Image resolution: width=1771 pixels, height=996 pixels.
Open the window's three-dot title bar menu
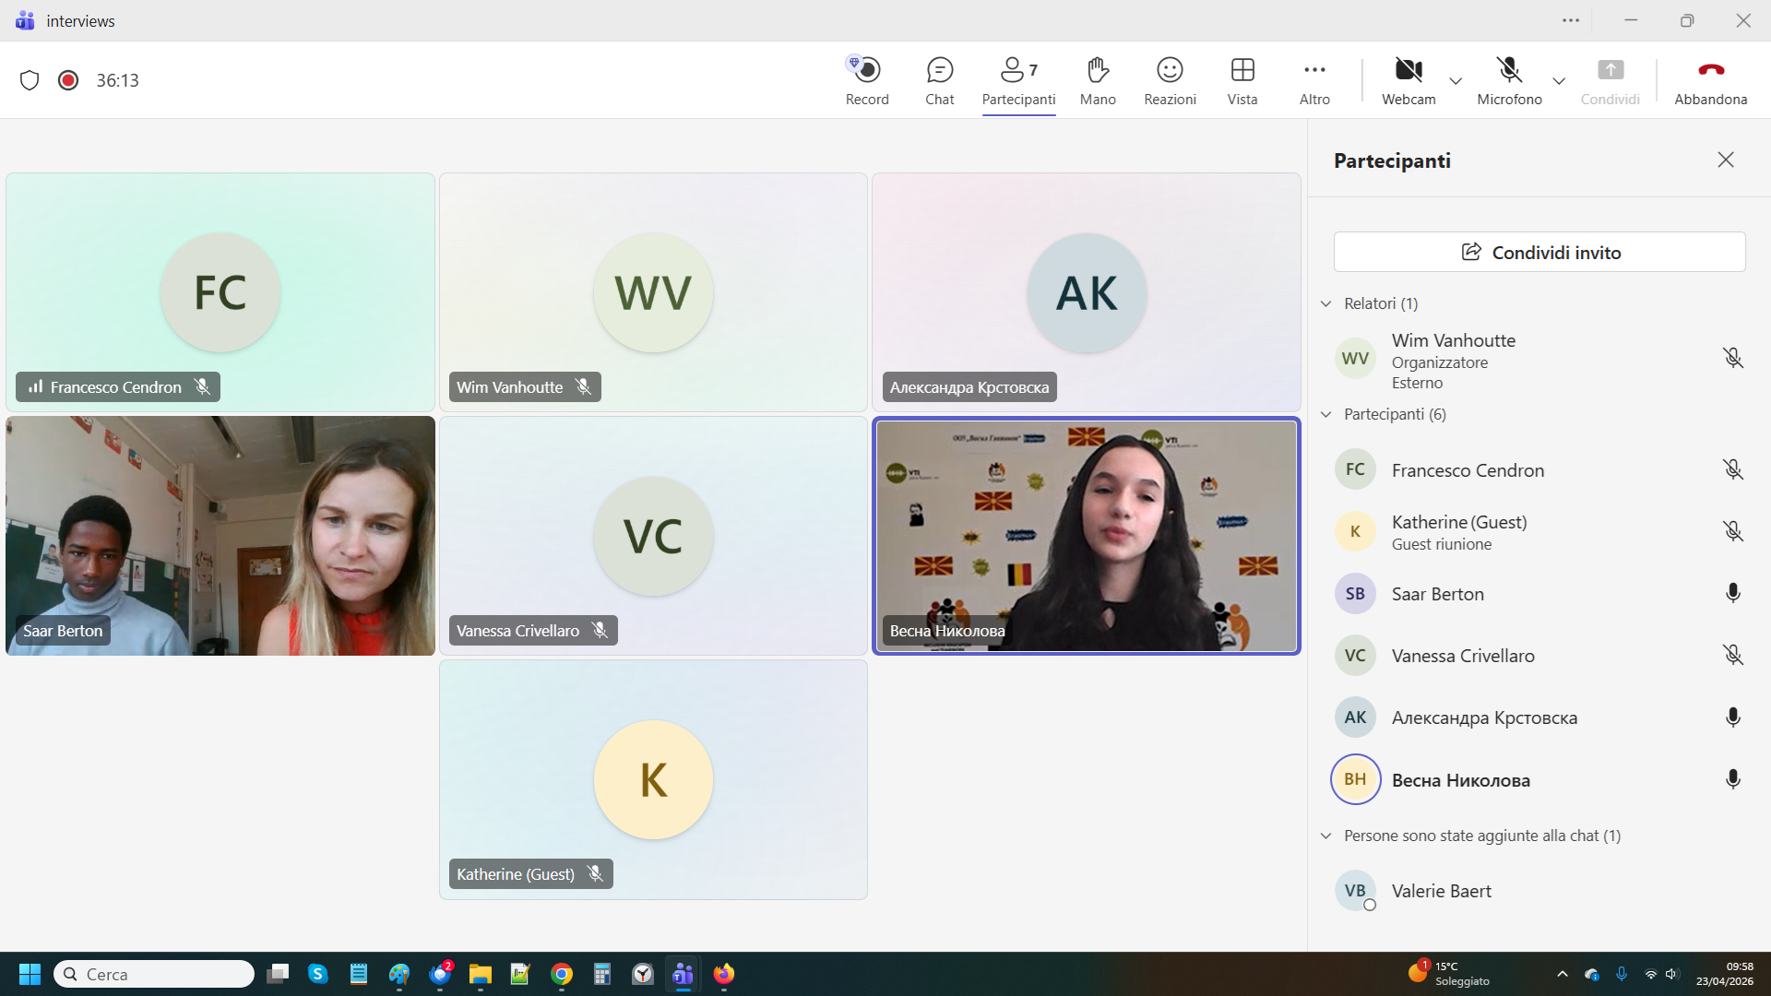coord(1571,20)
